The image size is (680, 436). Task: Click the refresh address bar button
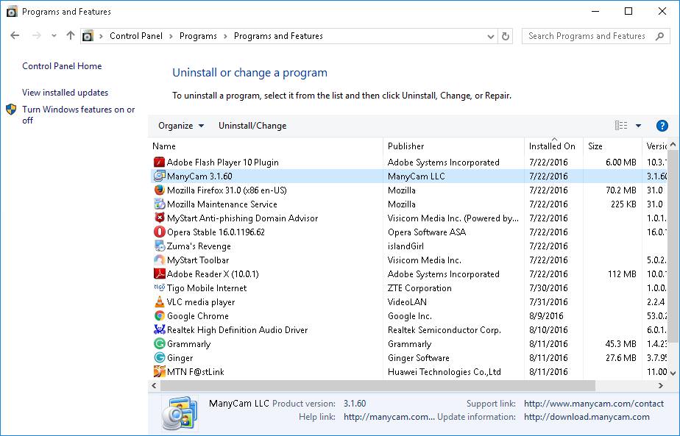(506, 37)
